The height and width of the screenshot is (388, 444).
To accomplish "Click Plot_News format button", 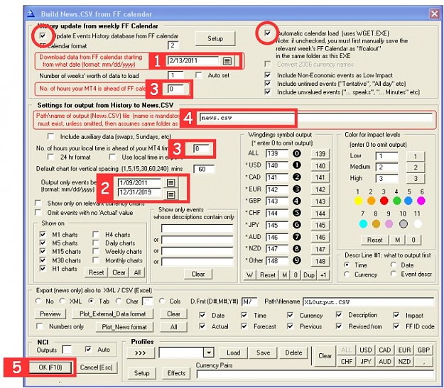I will 124,327.
